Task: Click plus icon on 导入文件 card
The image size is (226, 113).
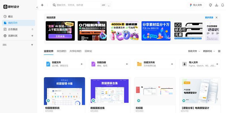Action: 217,64
